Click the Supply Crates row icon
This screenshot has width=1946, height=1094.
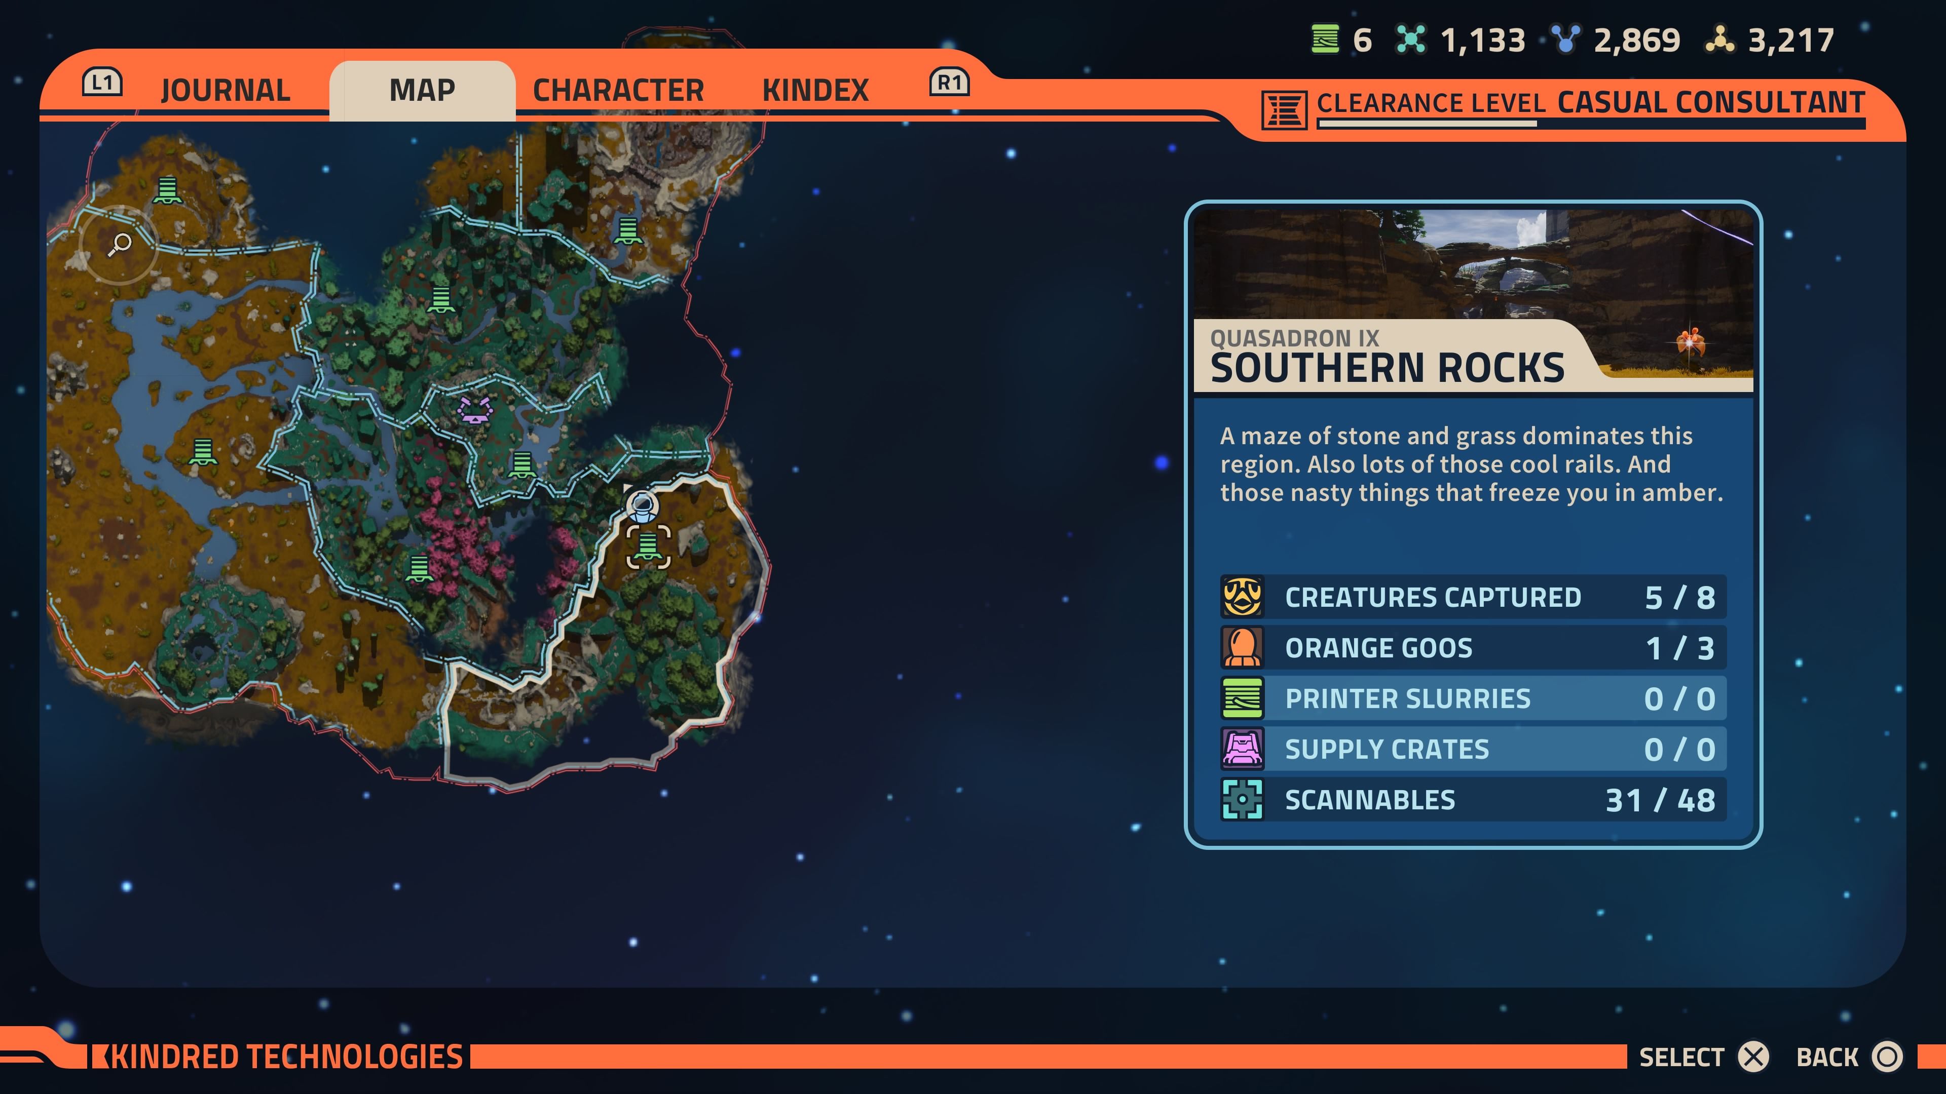[x=1242, y=749]
